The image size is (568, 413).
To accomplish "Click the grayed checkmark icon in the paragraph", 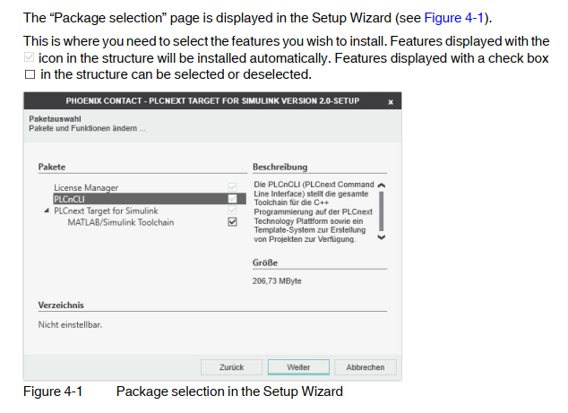I will coord(30,57).
